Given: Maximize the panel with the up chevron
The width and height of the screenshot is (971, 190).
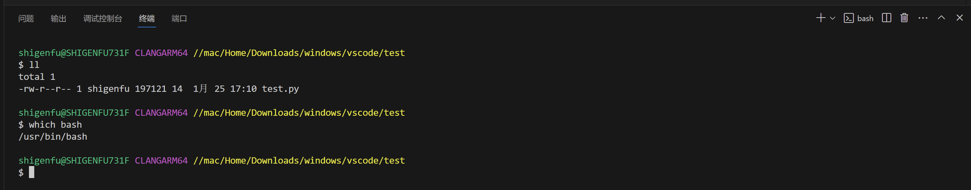Looking at the screenshot, I should coord(941,18).
